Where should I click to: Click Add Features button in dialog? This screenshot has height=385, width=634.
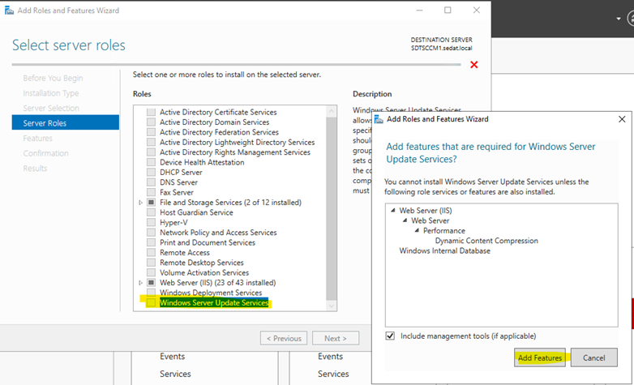pos(540,357)
